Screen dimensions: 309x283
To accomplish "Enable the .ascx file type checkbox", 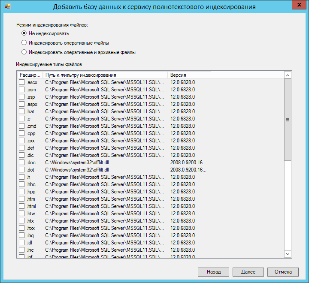I will click(x=22, y=82).
